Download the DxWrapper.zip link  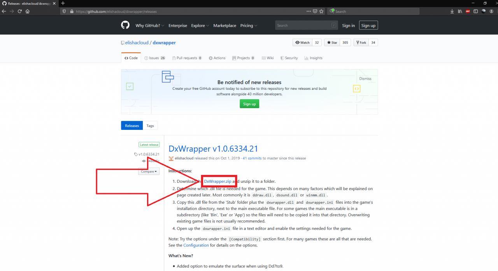217,181
